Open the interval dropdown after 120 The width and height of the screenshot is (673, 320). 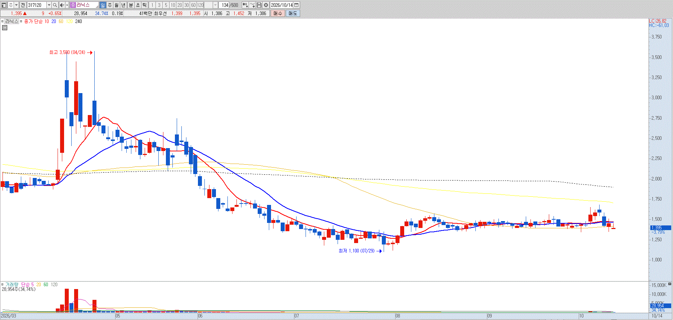pos(215,5)
